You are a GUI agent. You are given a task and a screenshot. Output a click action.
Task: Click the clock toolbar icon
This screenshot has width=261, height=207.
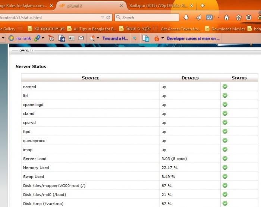pos(51,38)
